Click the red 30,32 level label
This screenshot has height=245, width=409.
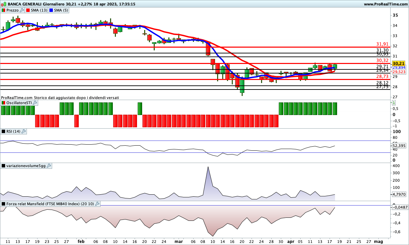pyautogui.click(x=382, y=60)
